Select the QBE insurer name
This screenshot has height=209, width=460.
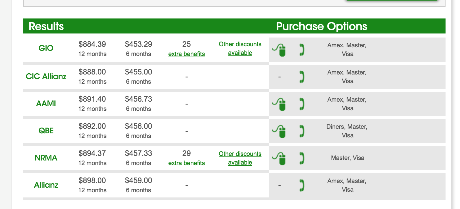click(46, 130)
